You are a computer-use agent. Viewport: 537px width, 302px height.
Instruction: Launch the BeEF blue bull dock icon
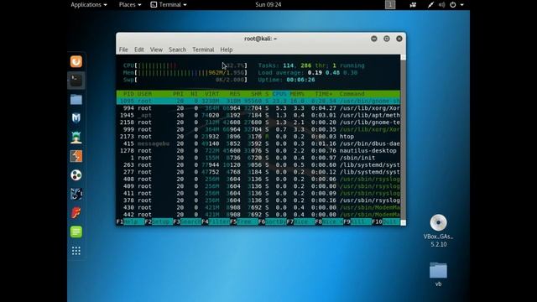click(x=76, y=194)
